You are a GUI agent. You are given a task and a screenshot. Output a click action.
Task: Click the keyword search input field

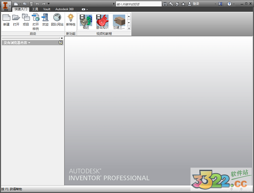pos(138,3)
